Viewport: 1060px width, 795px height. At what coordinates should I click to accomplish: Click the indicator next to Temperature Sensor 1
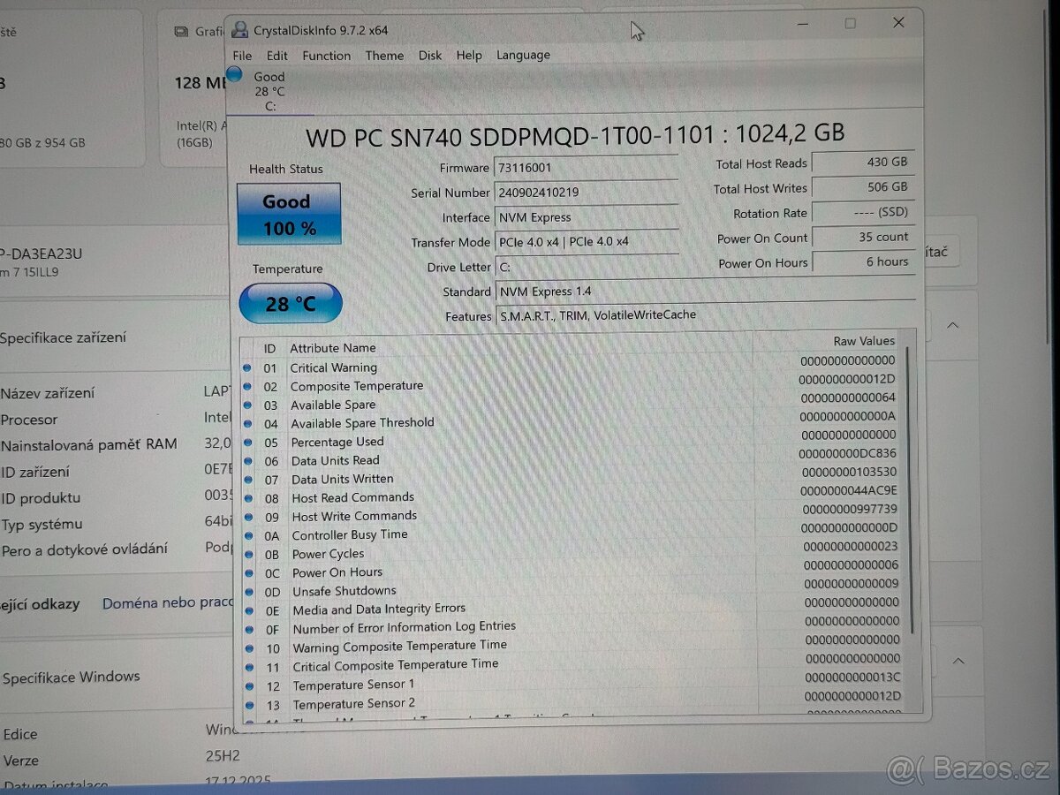click(x=249, y=685)
